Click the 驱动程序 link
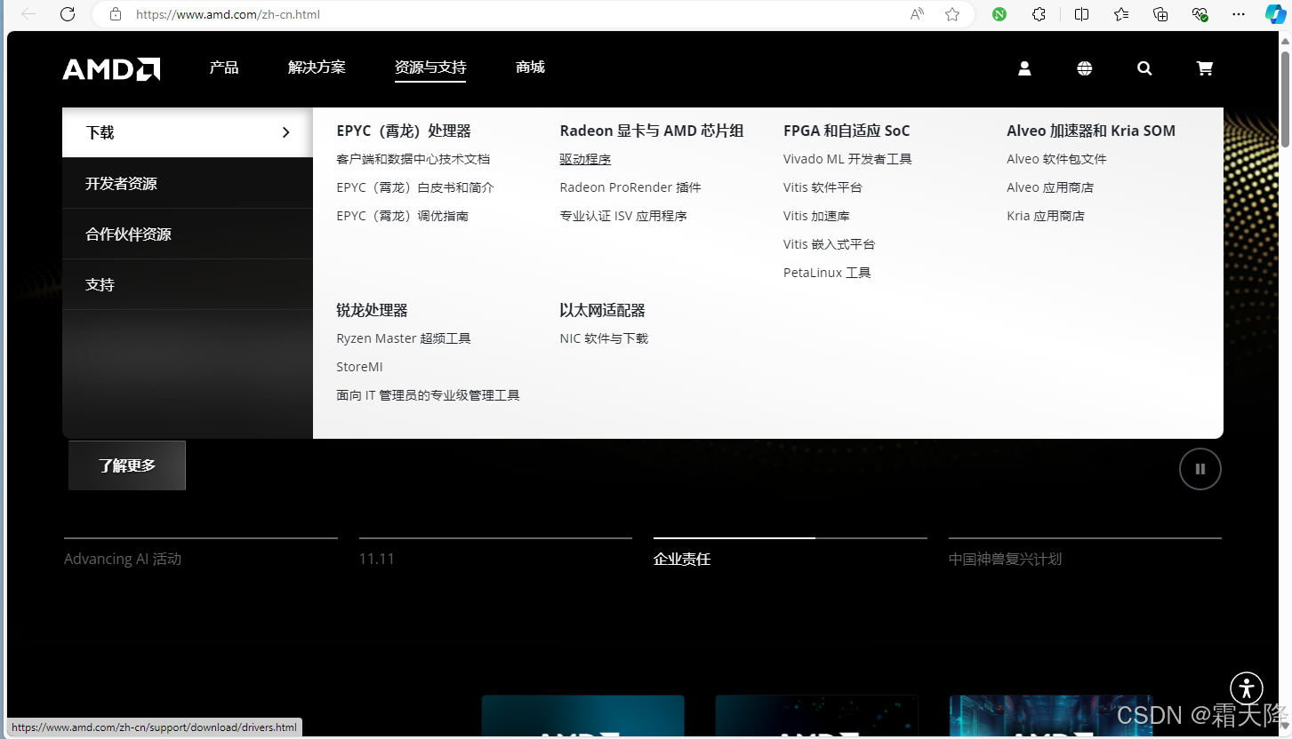Viewport: 1292px width, 739px height. point(585,159)
